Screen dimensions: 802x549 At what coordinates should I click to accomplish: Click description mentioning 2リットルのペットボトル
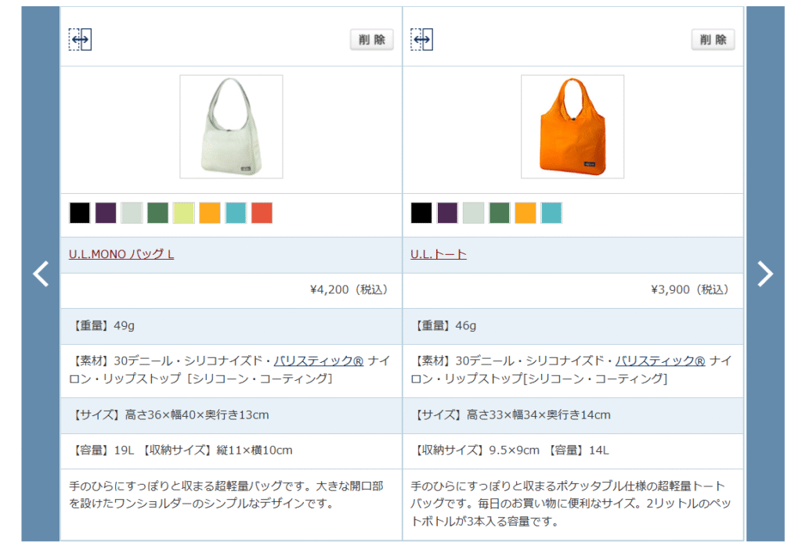tap(571, 504)
